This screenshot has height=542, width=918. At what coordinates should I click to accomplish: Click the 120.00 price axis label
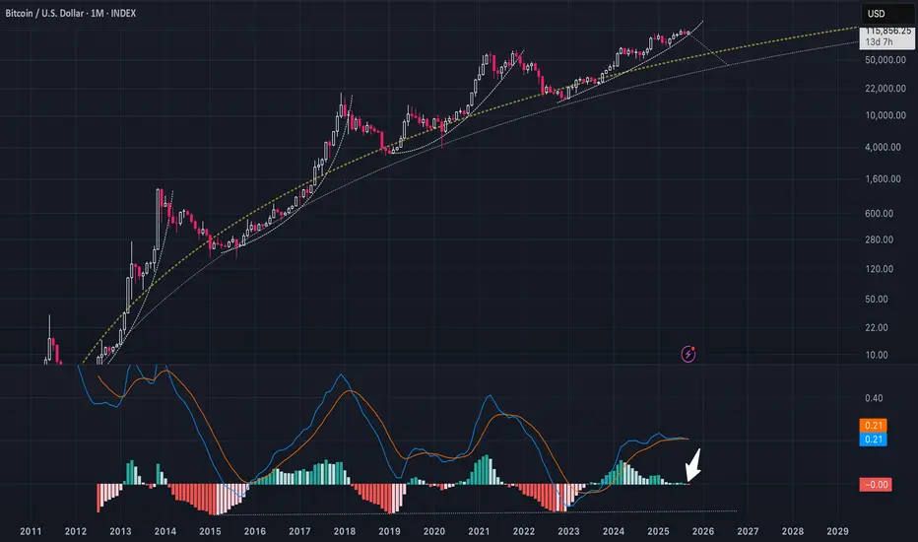(x=880, y=269)
